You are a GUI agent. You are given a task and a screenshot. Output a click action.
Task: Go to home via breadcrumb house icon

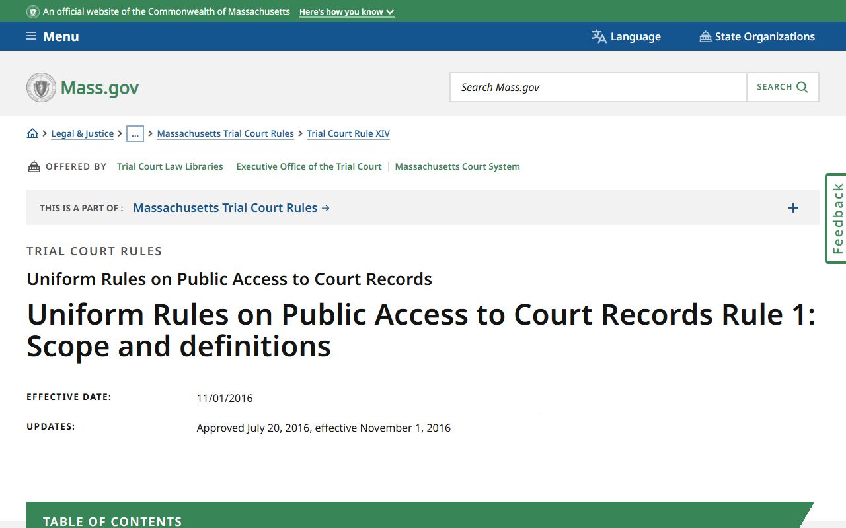click(x=32, y=133)
